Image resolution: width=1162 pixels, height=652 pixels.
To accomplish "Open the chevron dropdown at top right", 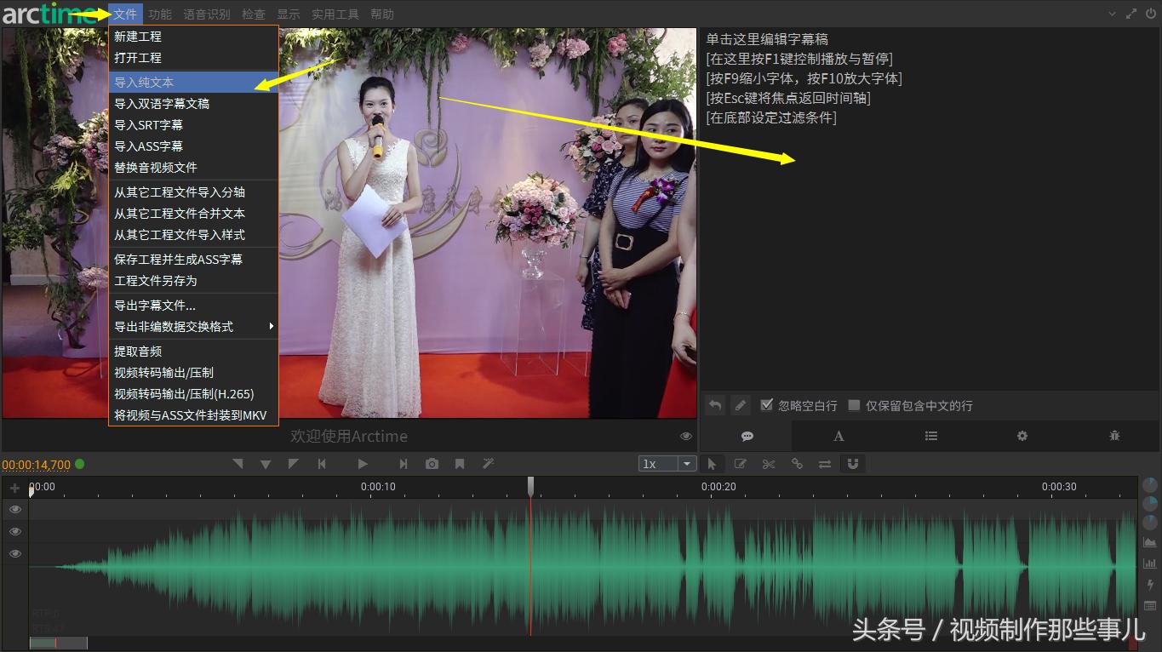I will pos(1112,14).
